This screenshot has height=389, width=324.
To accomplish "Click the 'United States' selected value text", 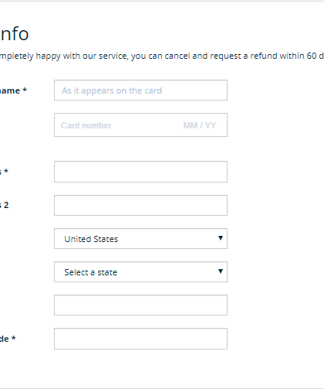I will coord(91,239).
